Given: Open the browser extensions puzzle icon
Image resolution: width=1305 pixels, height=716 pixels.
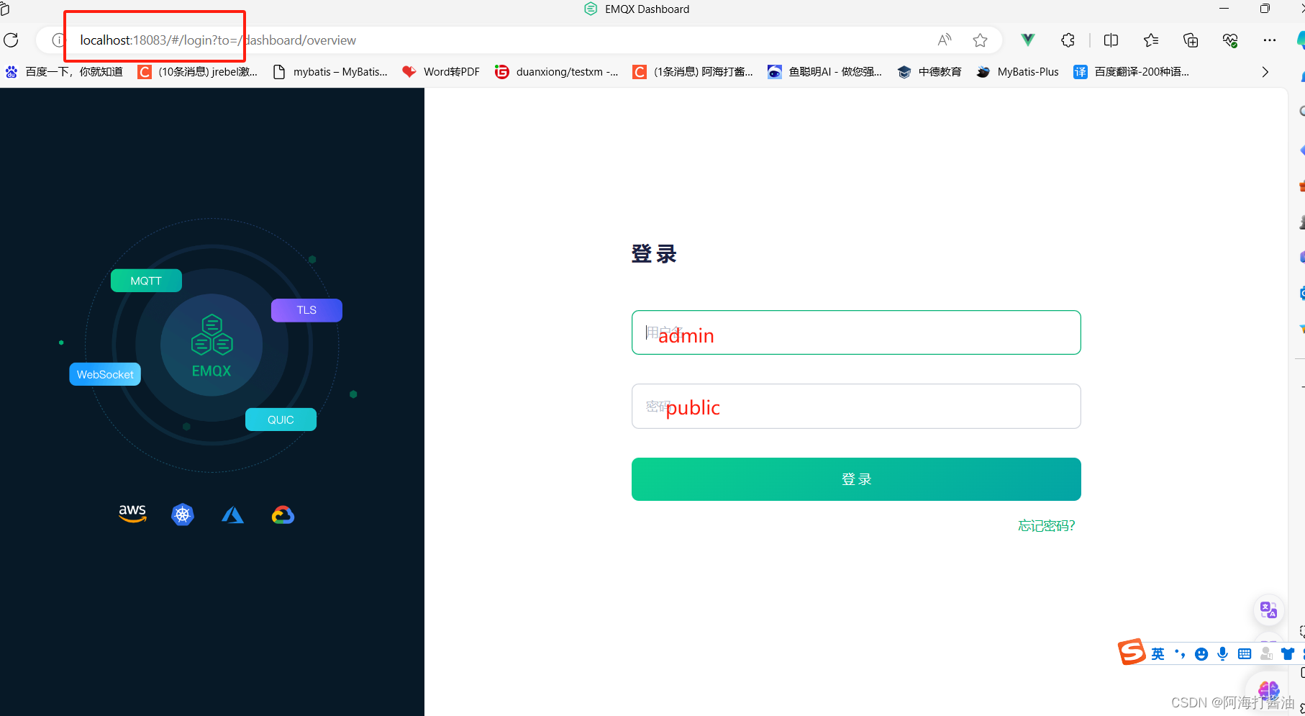Looking at the screenshot, I should tap(1068, 40).
